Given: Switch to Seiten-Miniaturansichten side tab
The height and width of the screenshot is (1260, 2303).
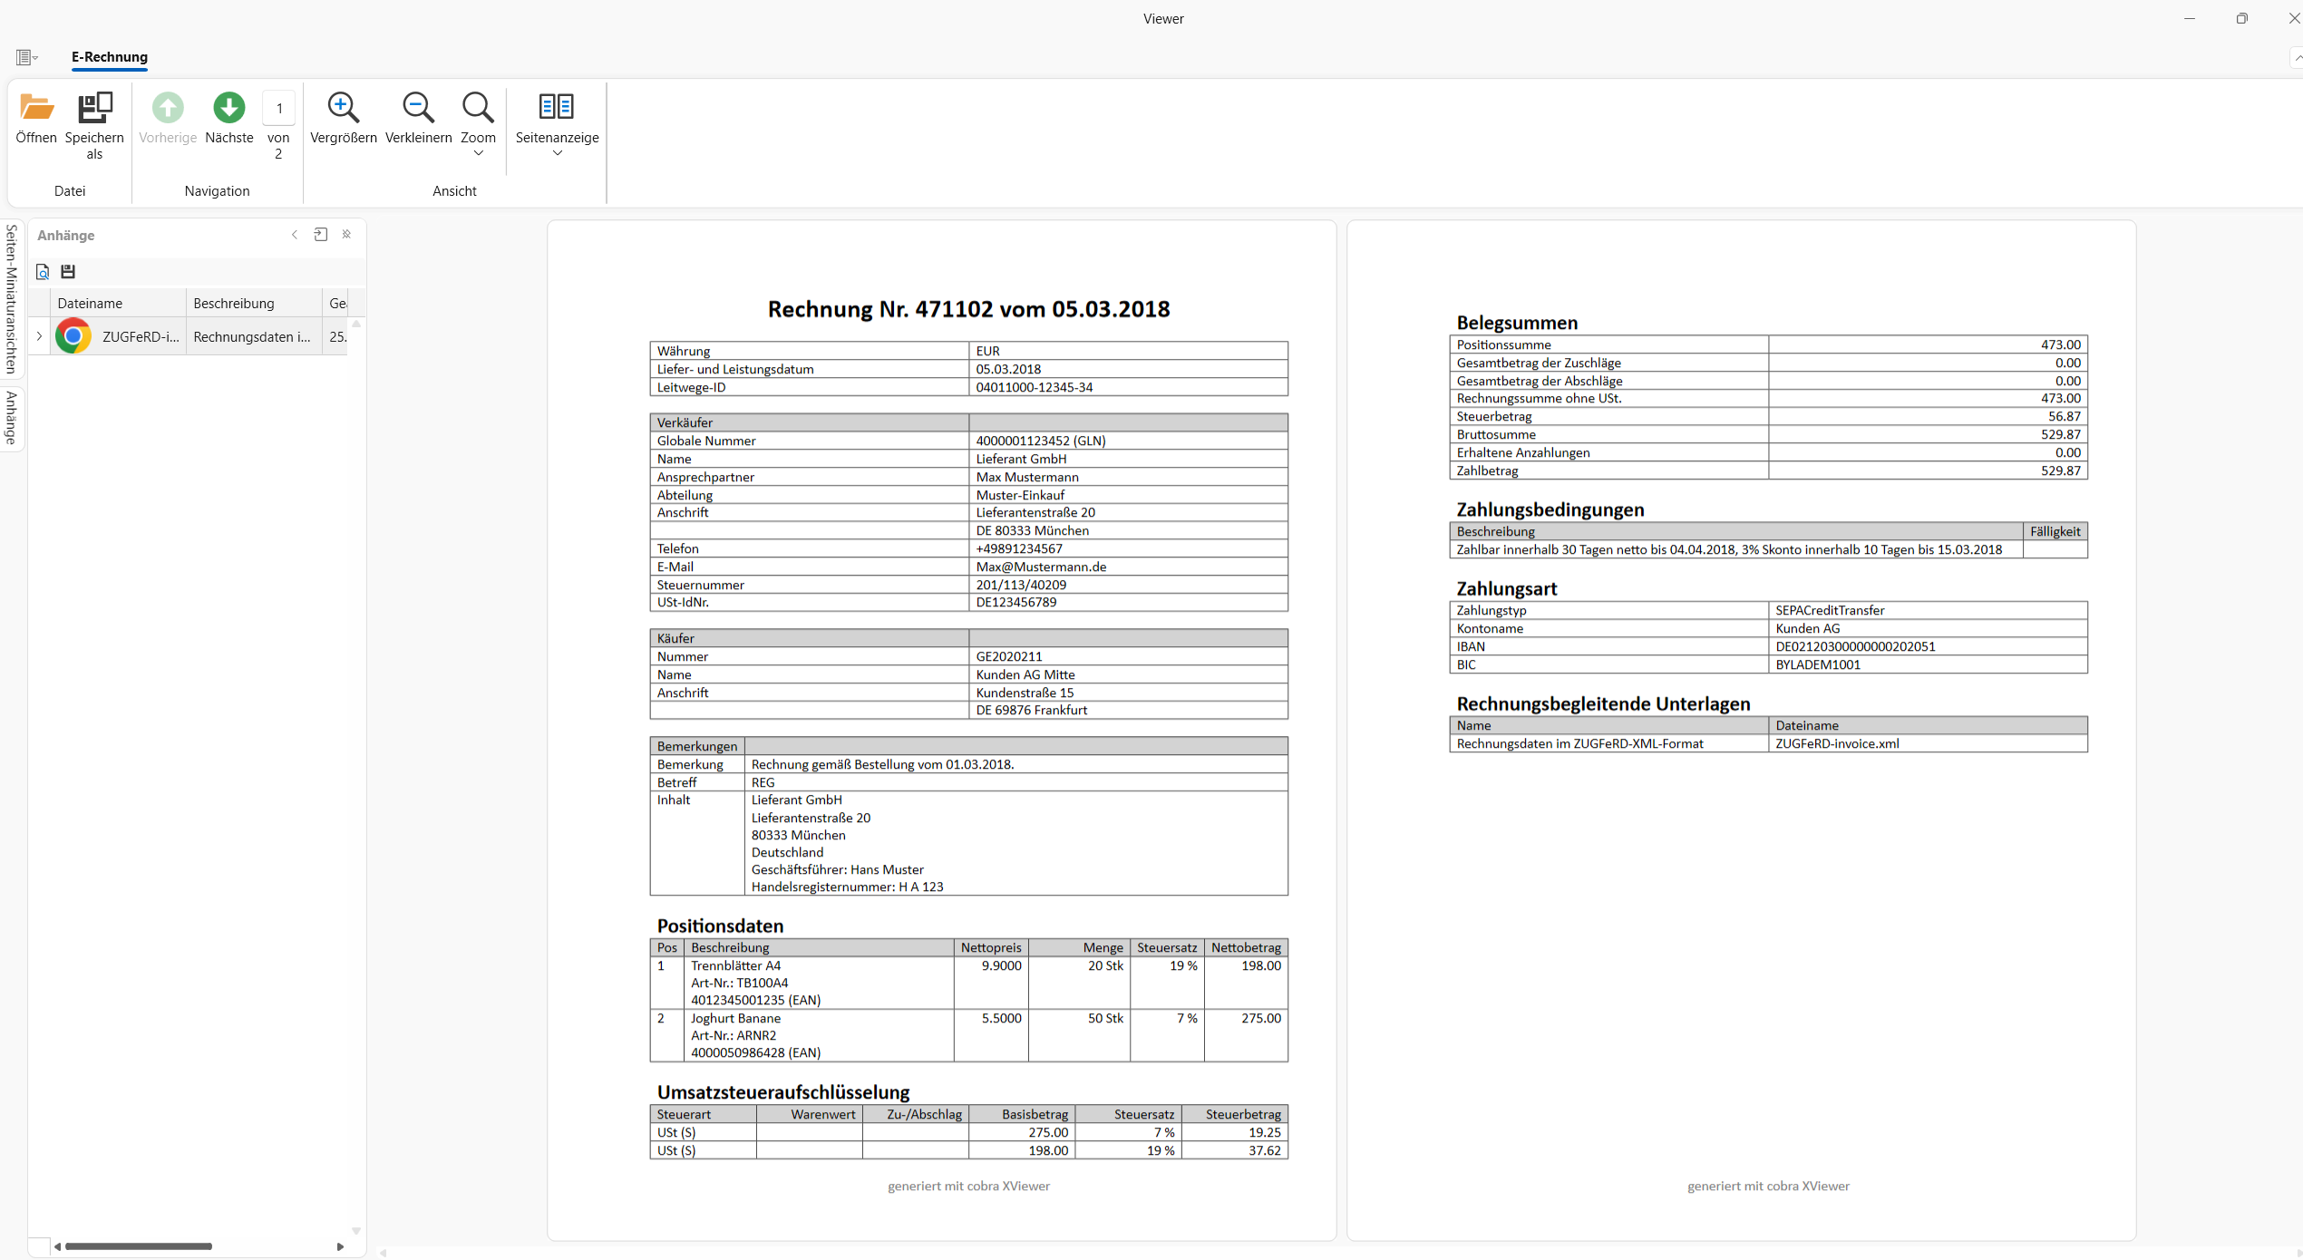Looking at the screenshot, I should [11, 299].
